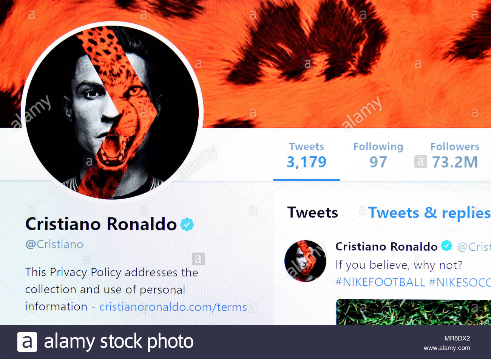
Task: Click the #NIKESOCCER hashtag in the tweet
Action: pyautogui.click(x=460, y=282)
